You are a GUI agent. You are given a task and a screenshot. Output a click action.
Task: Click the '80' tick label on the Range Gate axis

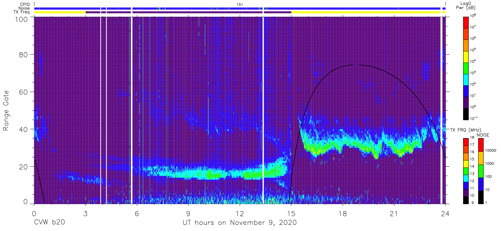coord(23,55)
